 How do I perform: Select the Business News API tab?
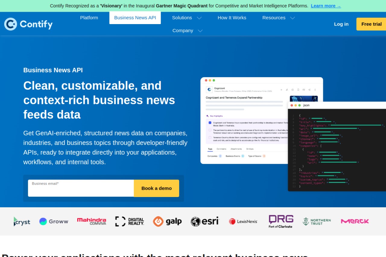(135, 18)
